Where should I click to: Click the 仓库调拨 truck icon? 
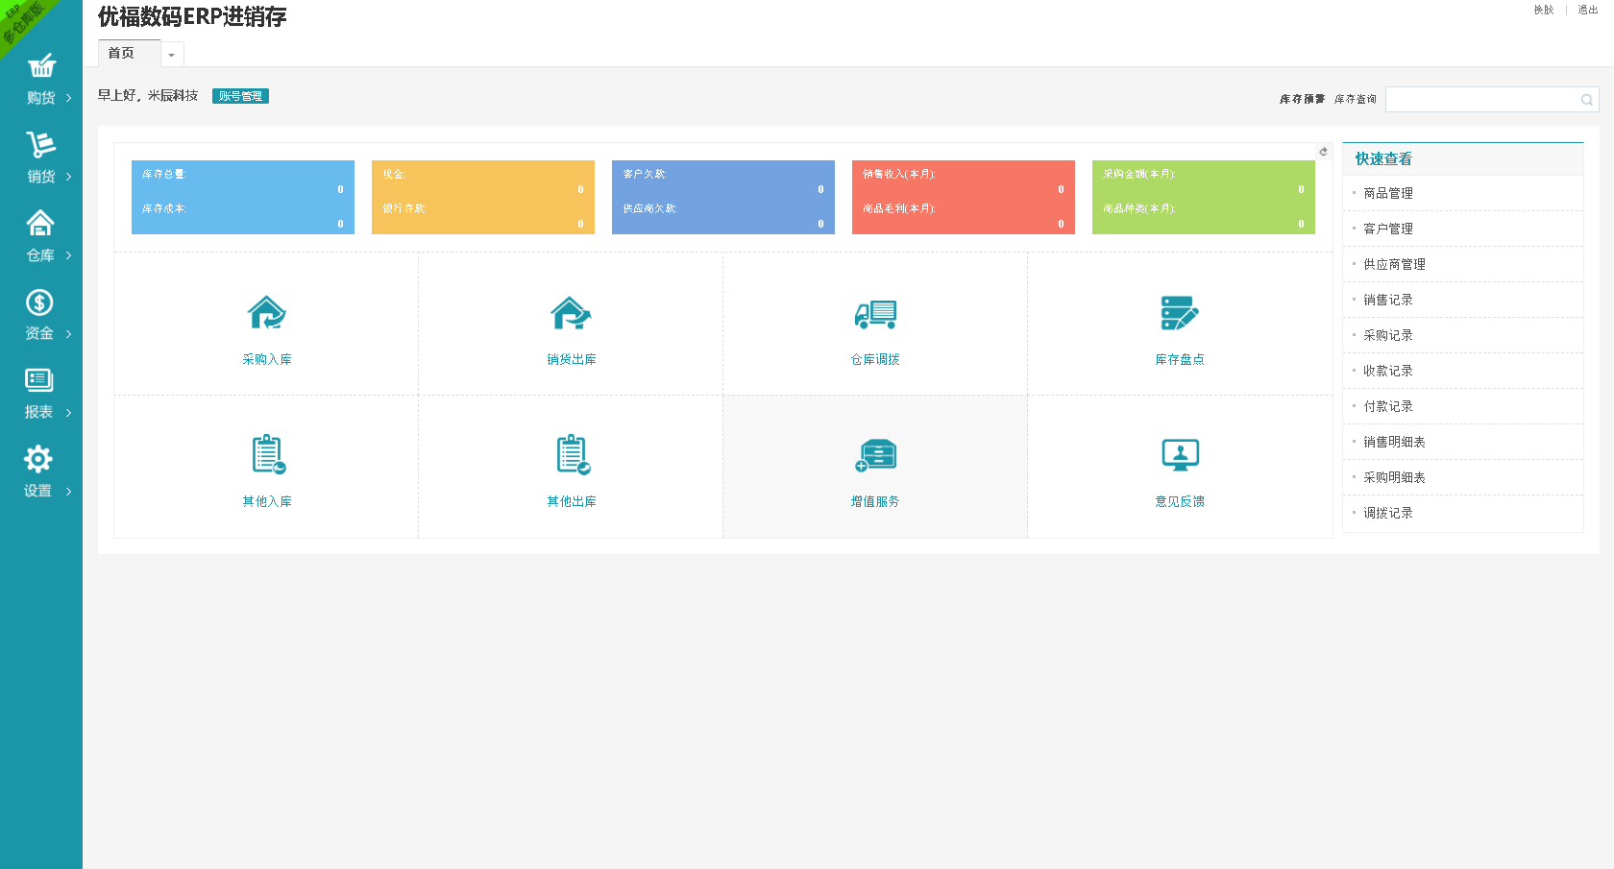point(875,314)
